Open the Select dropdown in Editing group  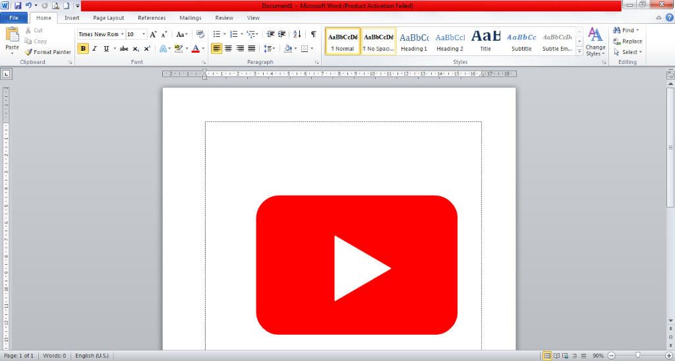point(628,52)
